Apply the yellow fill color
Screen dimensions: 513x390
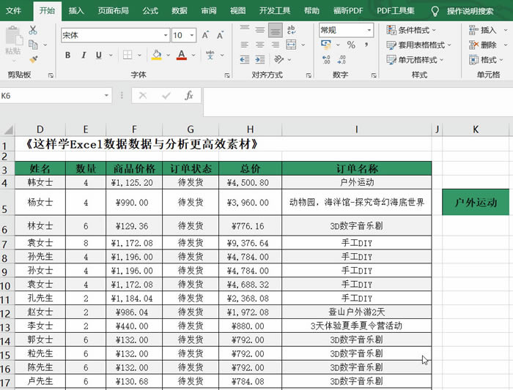[157, 55]
